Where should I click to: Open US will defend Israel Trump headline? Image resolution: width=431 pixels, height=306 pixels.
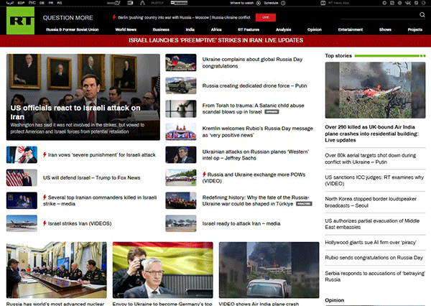coord(91,177)
